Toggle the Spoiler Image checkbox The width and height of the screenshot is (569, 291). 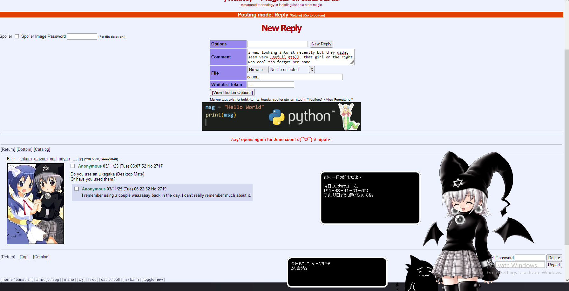tap(17, 36)
